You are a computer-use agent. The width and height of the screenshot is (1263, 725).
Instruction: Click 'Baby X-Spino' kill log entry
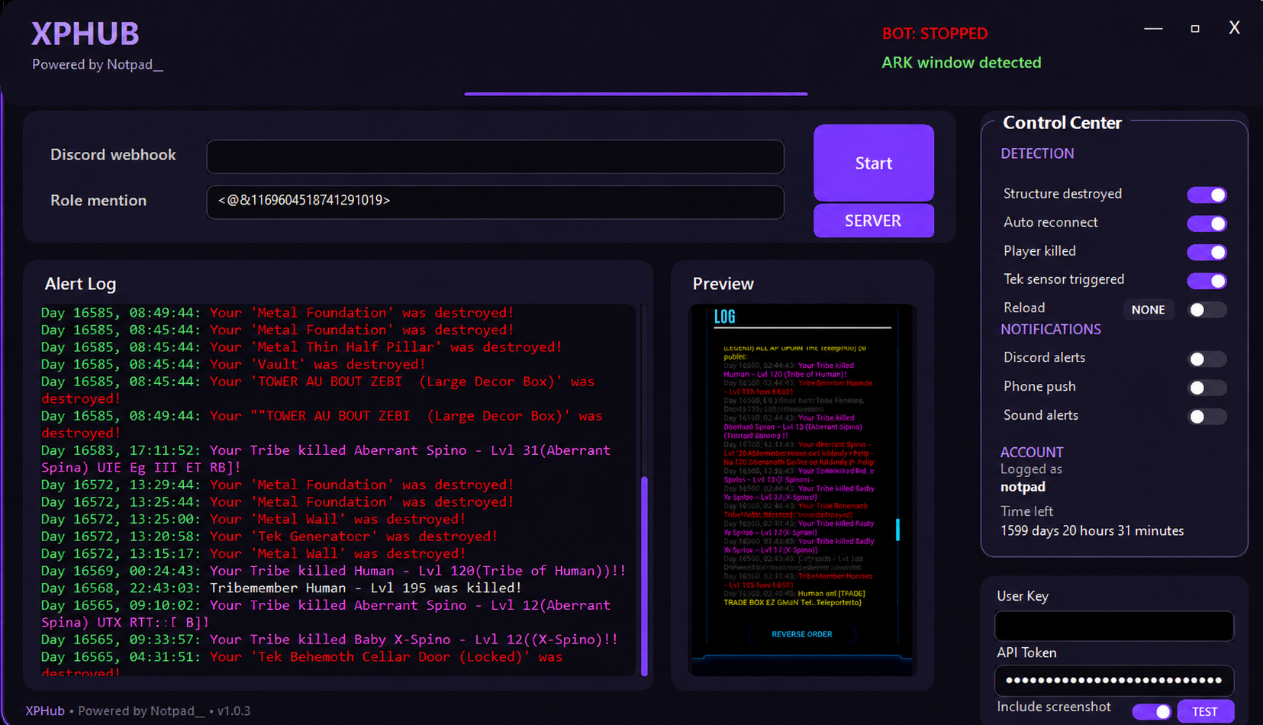[330, 639]
